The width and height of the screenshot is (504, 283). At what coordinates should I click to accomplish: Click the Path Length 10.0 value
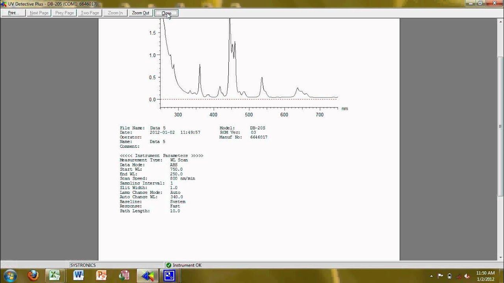pos(175,211)
